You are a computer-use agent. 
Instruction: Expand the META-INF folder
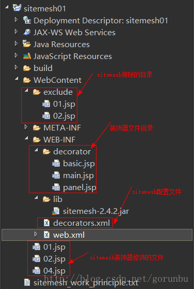[x=26, y=127]
